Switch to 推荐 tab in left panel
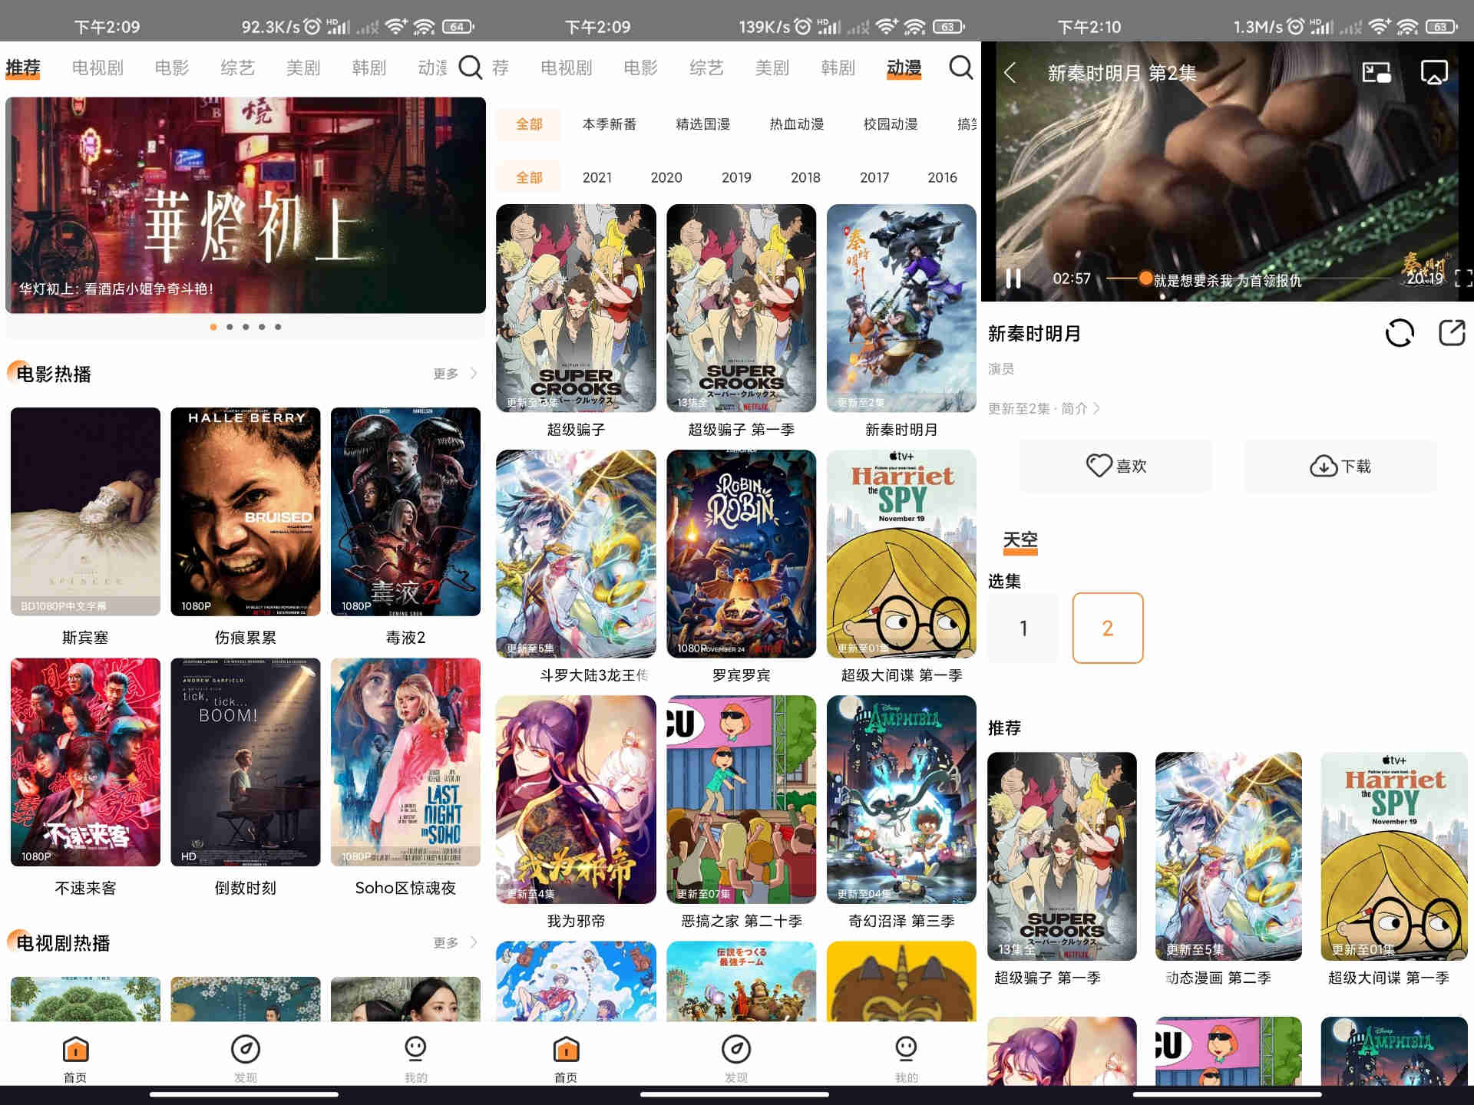Viewport: 1474px width, 1105px height. [x=25, y=66]
